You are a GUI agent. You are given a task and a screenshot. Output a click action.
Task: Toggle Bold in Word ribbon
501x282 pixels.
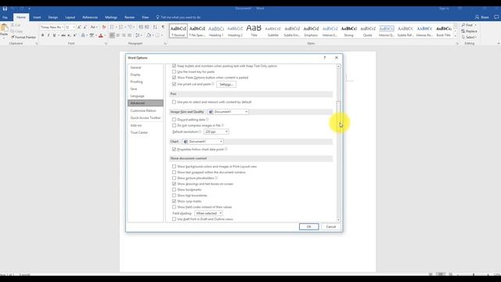click(x=42, y=35)
